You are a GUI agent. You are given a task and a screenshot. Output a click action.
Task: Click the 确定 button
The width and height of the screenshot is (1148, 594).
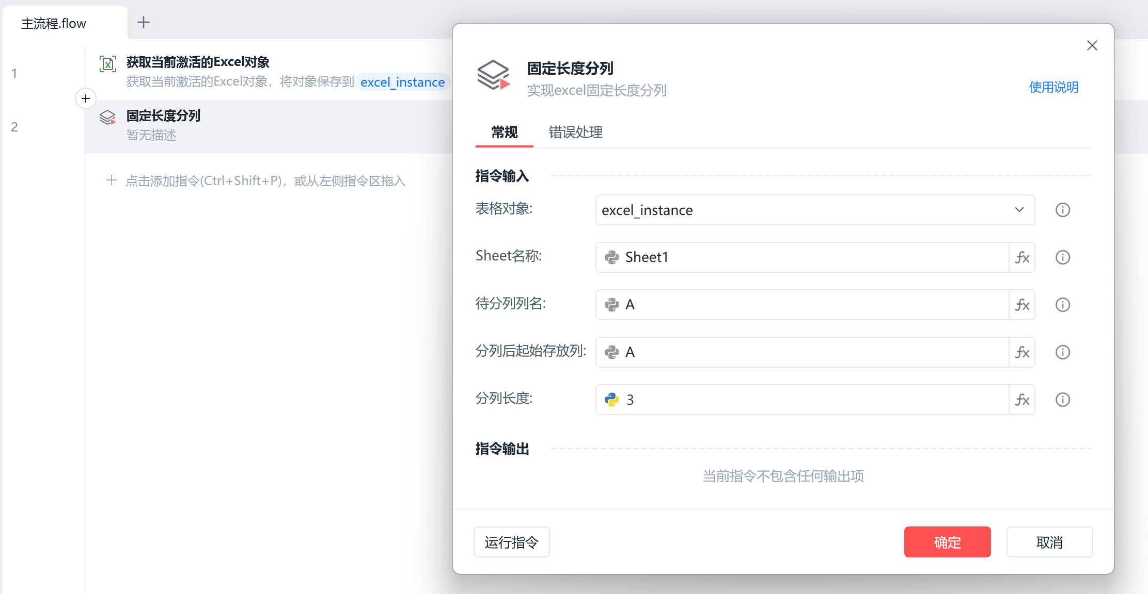pos(947,542)
